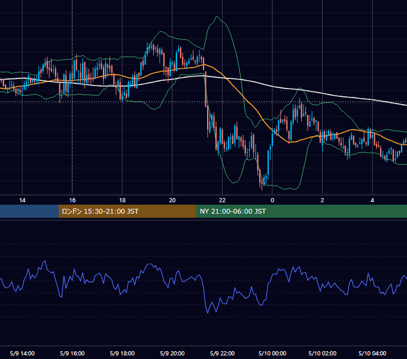Click the 2 hour axis label

click(323, 200)
